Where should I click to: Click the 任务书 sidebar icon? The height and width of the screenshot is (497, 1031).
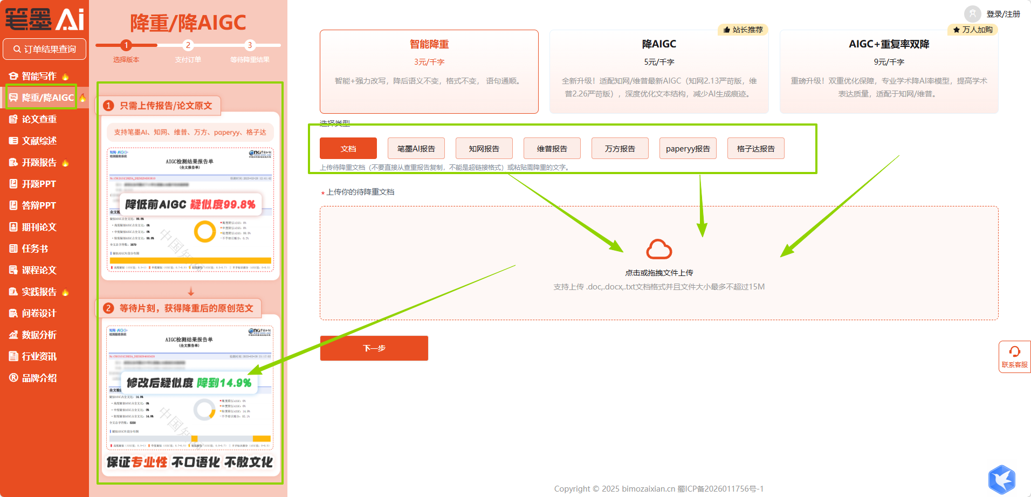point(13,248)
